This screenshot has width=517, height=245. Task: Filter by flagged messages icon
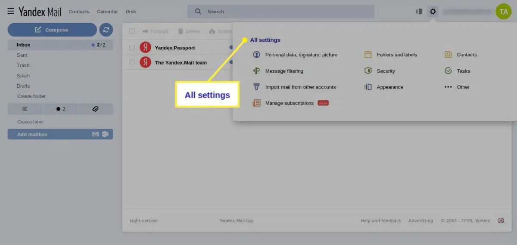[x=25, y=109]
